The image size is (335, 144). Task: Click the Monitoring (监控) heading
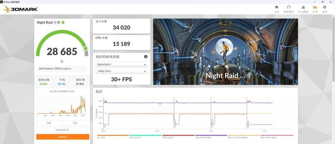click(x=99, y=91)
